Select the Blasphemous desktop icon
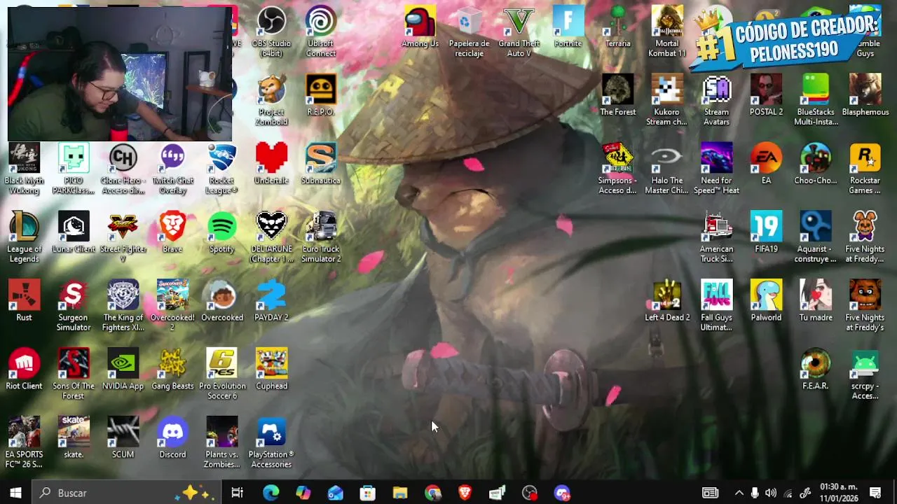The height and width of the screenshot is (504, 897). (865, 96)
